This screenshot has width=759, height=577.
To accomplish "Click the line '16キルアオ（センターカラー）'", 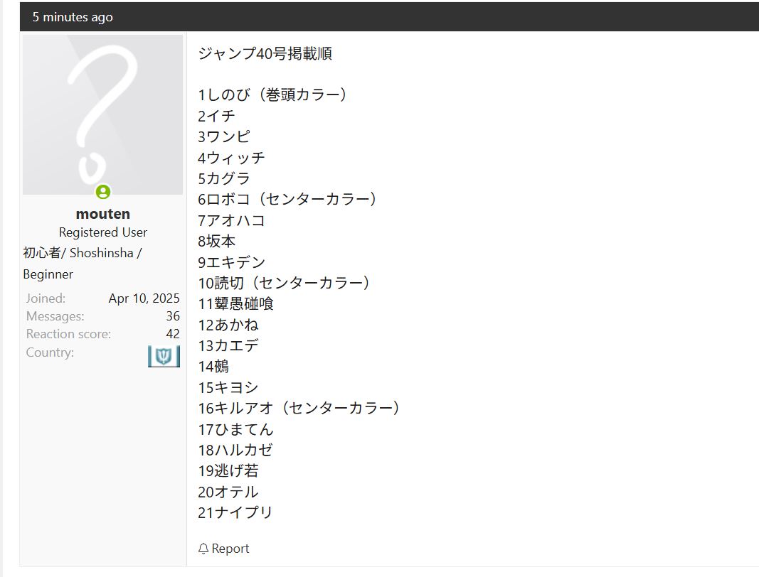I will click(299, 408).
